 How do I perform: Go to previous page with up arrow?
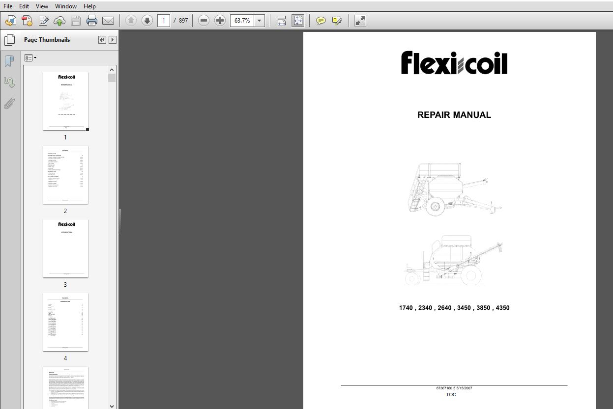tap(131, 21)
